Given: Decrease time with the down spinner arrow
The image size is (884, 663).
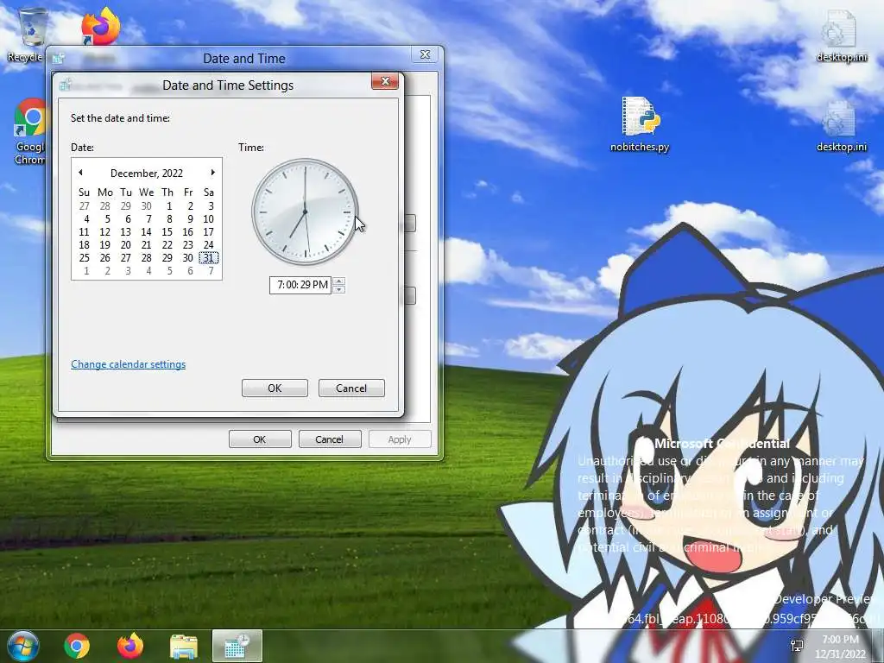Looking at the screenshot, I should click(338, 289).
